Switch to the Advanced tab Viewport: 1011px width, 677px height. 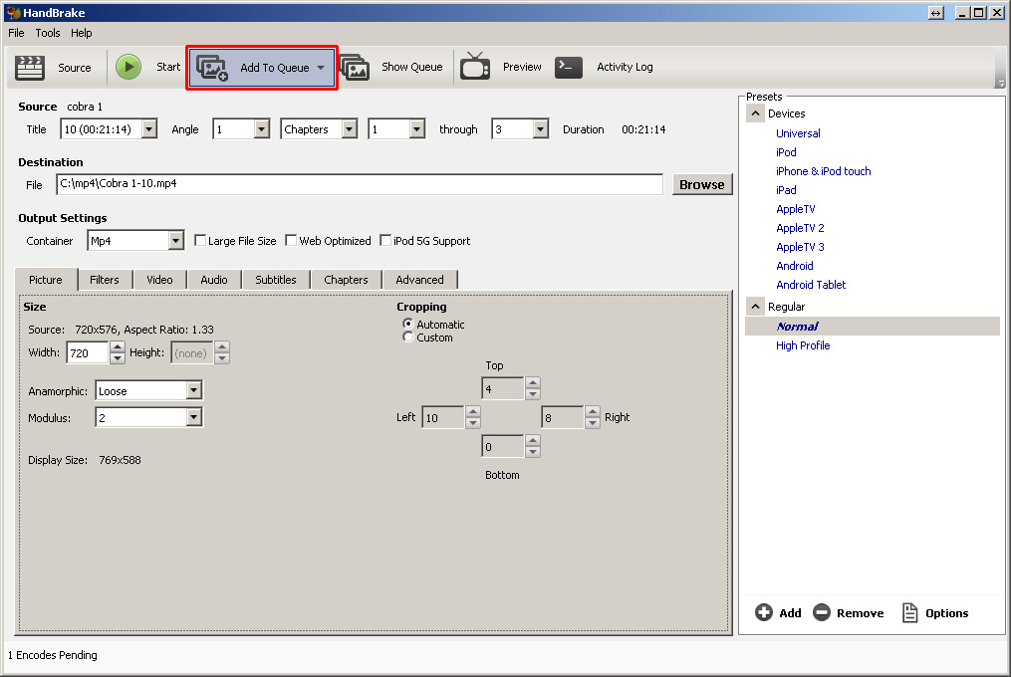tap(419, 280)
